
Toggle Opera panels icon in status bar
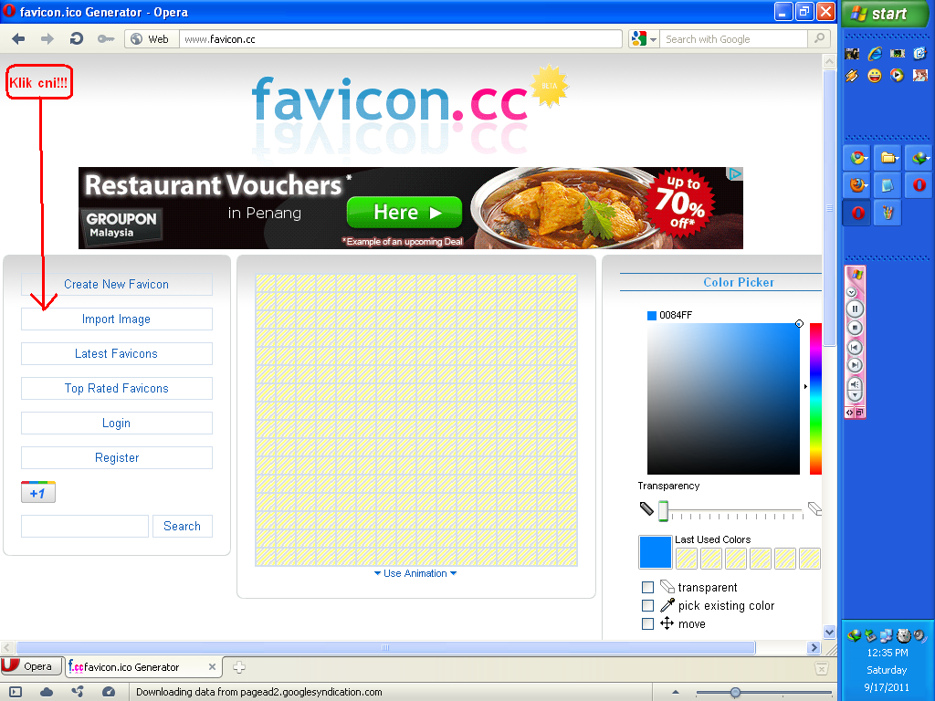point(16,692)
